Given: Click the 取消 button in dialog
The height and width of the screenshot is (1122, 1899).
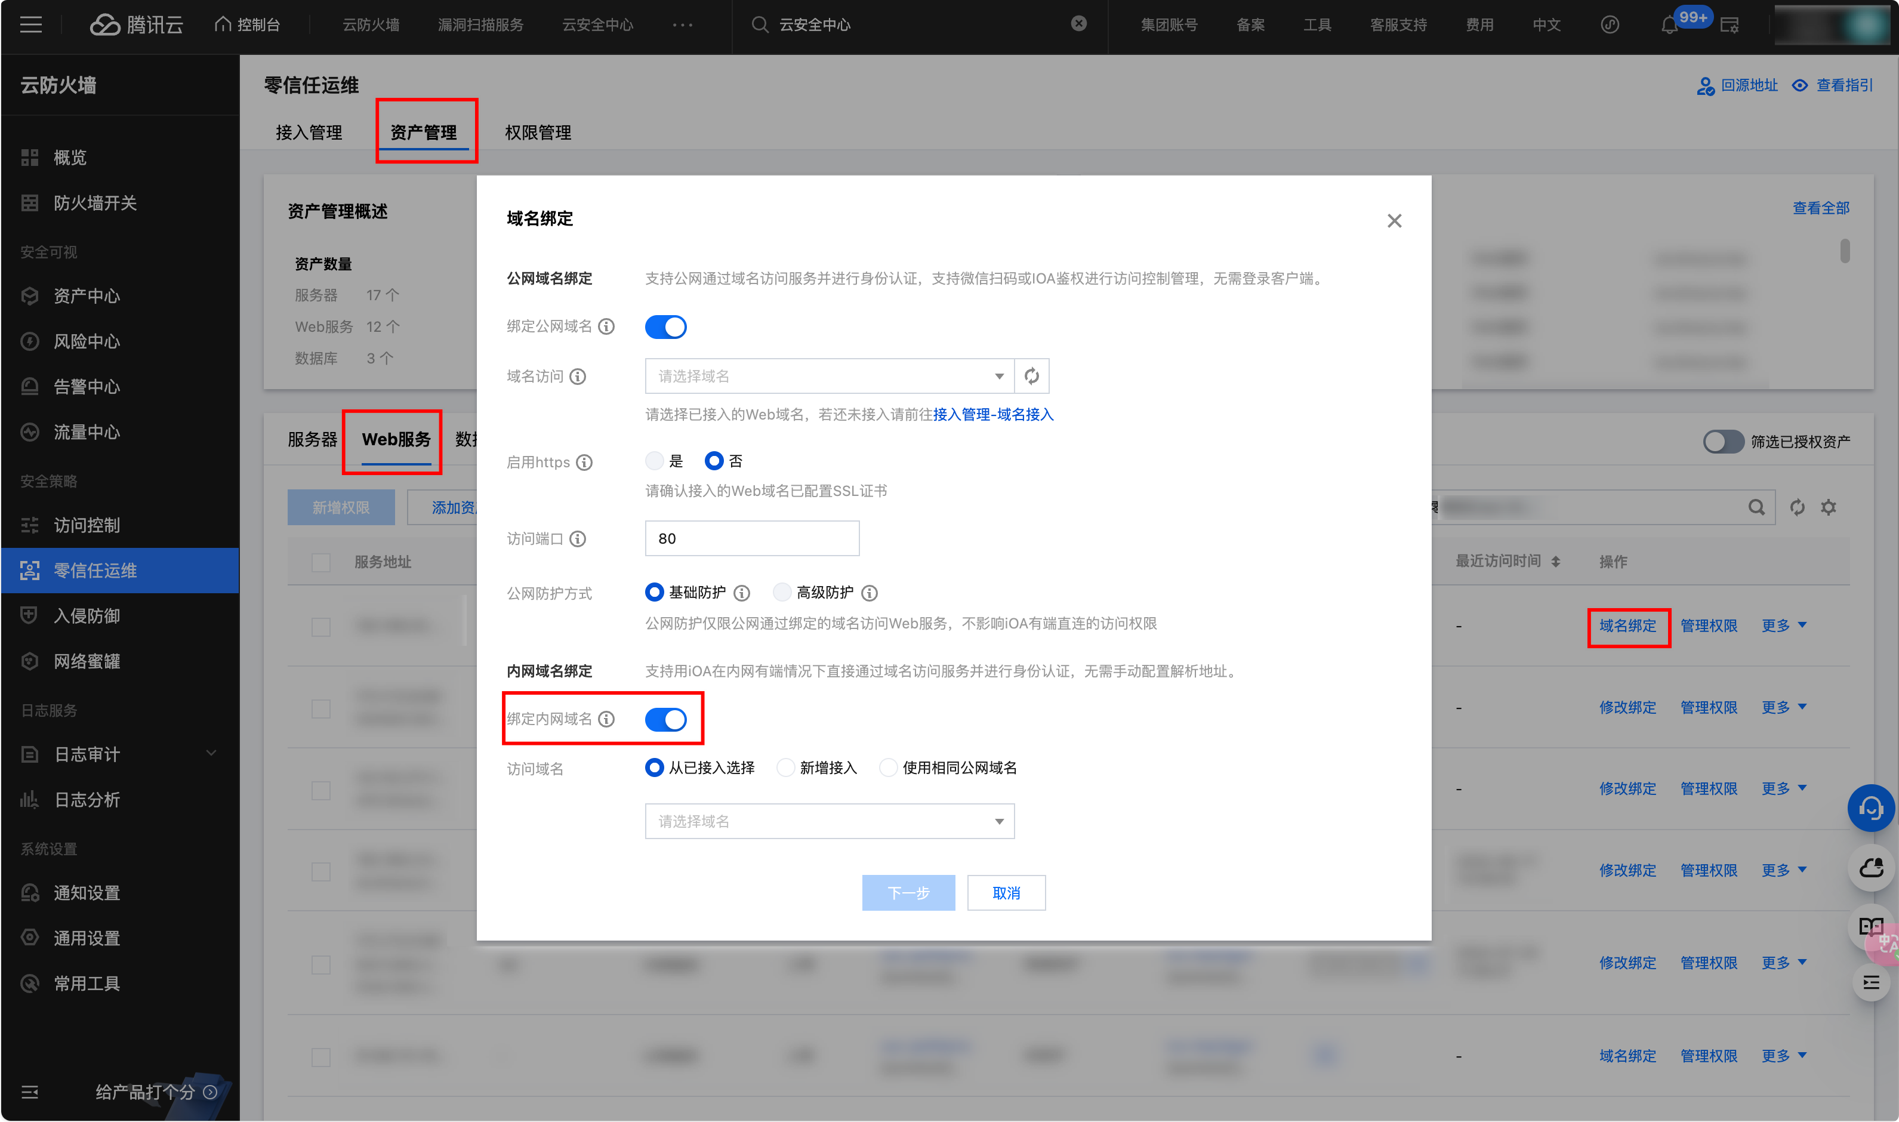Looking at the screenshot, I should point(1006,893).
